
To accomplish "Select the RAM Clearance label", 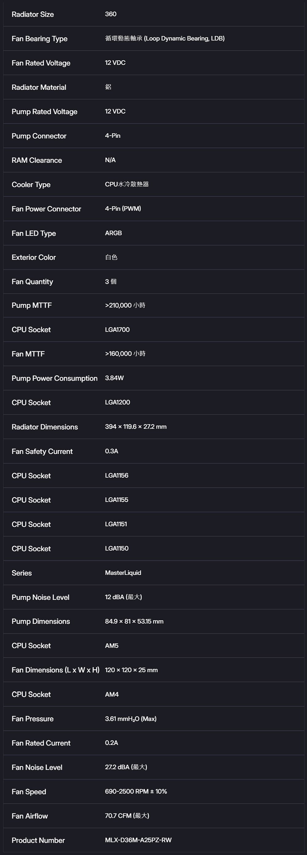I will click(37, 160).
